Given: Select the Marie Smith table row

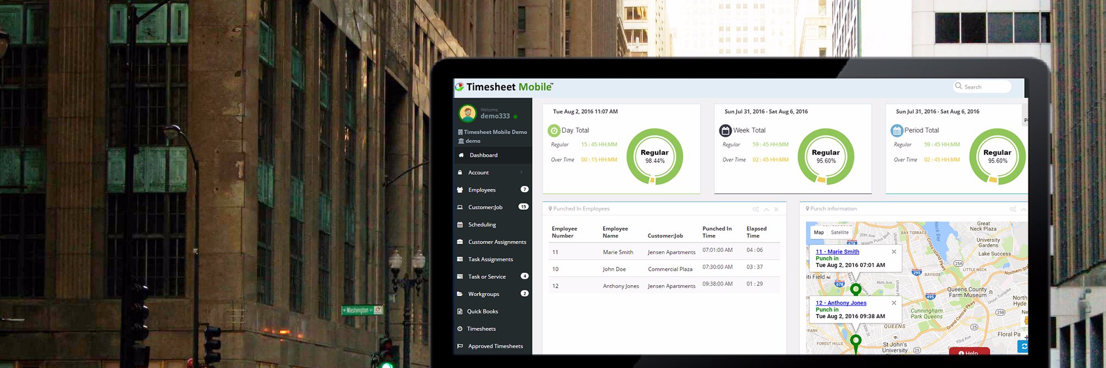Looking at the screenshot, I should click(664, 251).
